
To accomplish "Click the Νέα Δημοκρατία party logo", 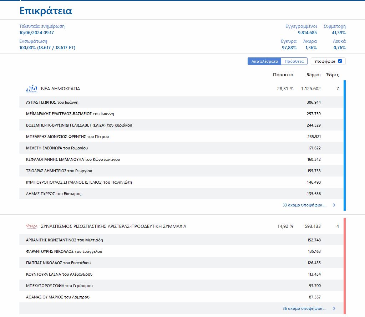I will pyautogui.click(x=31, y=89).
